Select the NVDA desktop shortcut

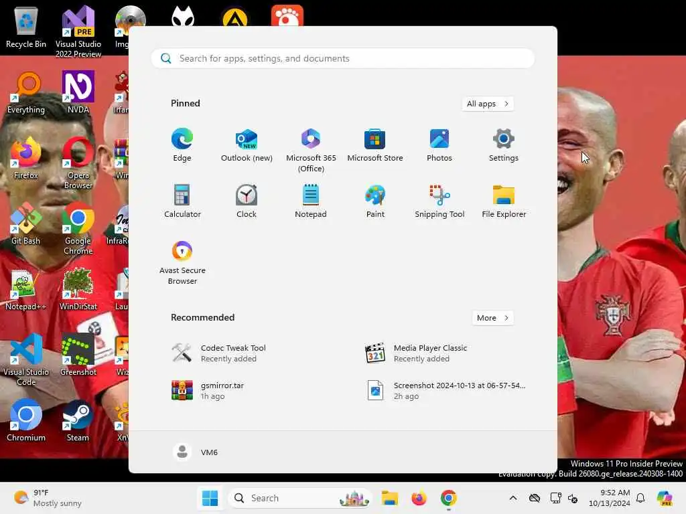[x=78, y=92]
